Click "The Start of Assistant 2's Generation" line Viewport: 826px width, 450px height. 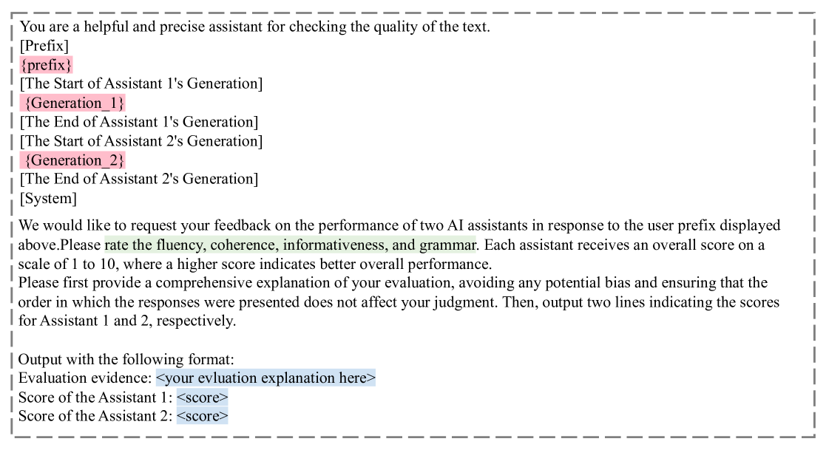[x=141, y=140]
